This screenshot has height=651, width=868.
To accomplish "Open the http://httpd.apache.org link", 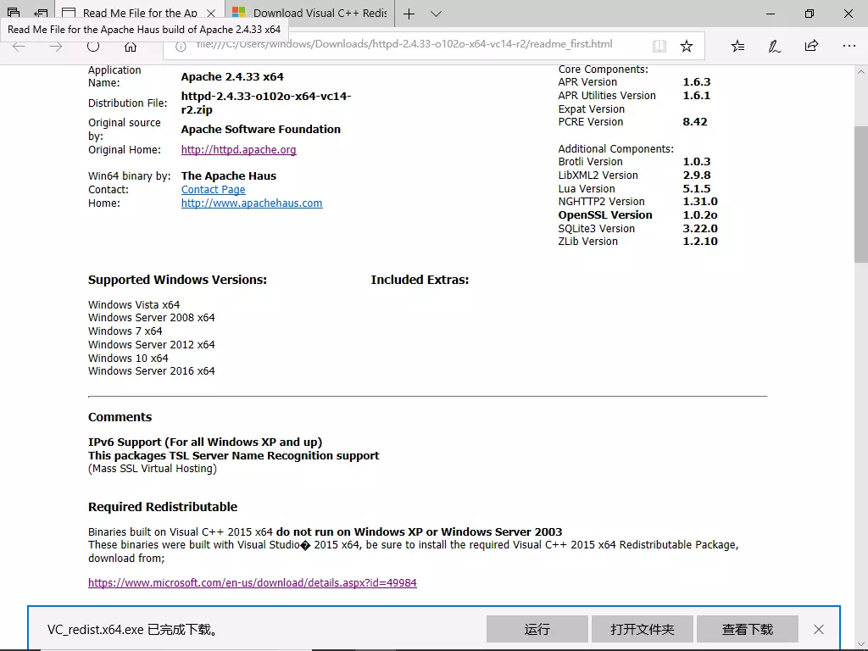I will click(238, 149).
